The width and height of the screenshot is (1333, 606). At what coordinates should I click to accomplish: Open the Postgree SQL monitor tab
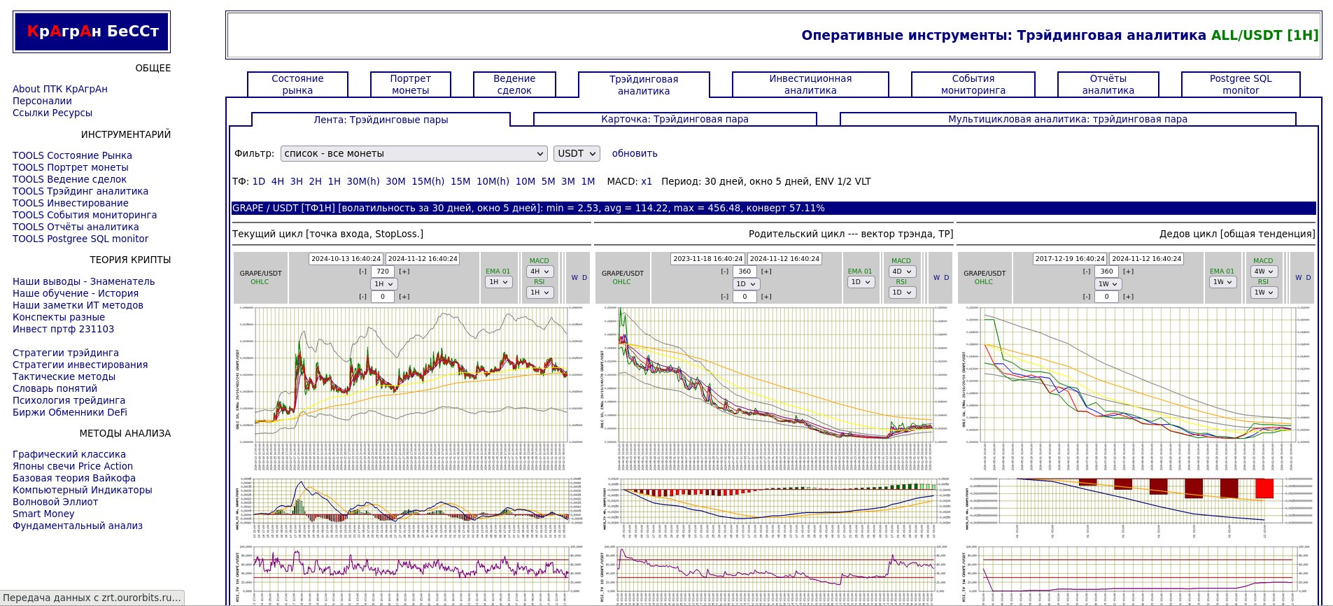tap(1240, 85)
